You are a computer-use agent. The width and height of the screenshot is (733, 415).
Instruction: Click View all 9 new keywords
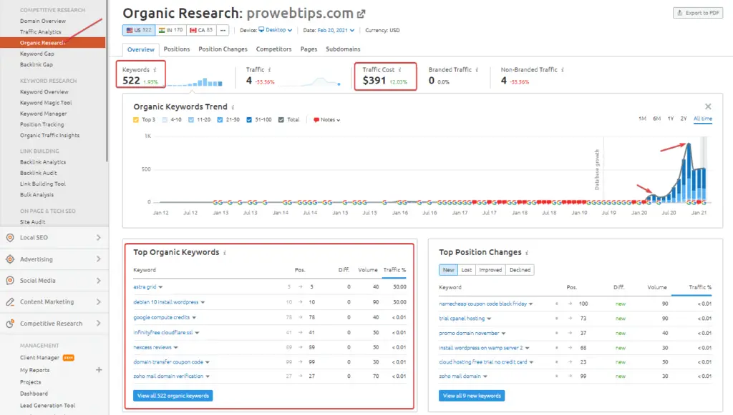(x=472, y=396)
